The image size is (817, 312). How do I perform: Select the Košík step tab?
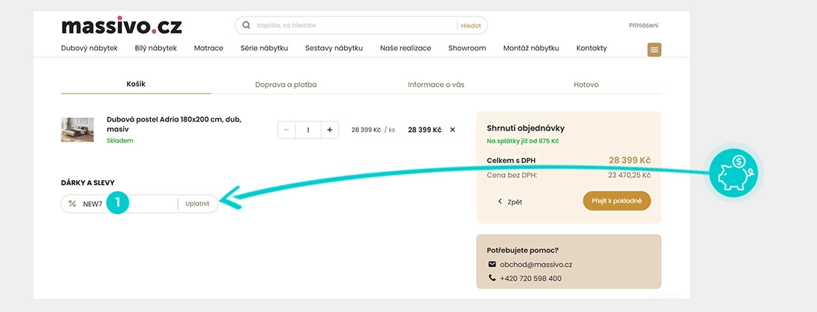136,84
